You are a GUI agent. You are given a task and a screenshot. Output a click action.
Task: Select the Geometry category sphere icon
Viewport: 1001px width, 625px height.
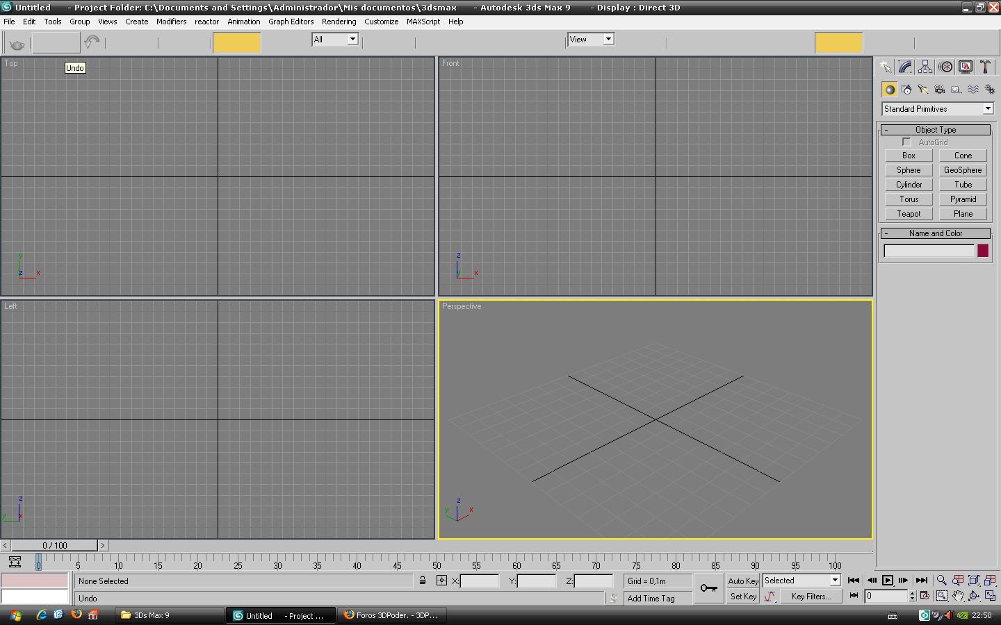click(889, 90)
